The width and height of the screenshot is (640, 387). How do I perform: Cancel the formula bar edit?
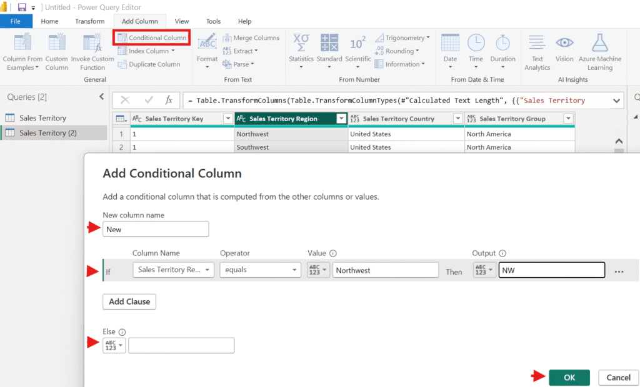[x=125, y=100]
